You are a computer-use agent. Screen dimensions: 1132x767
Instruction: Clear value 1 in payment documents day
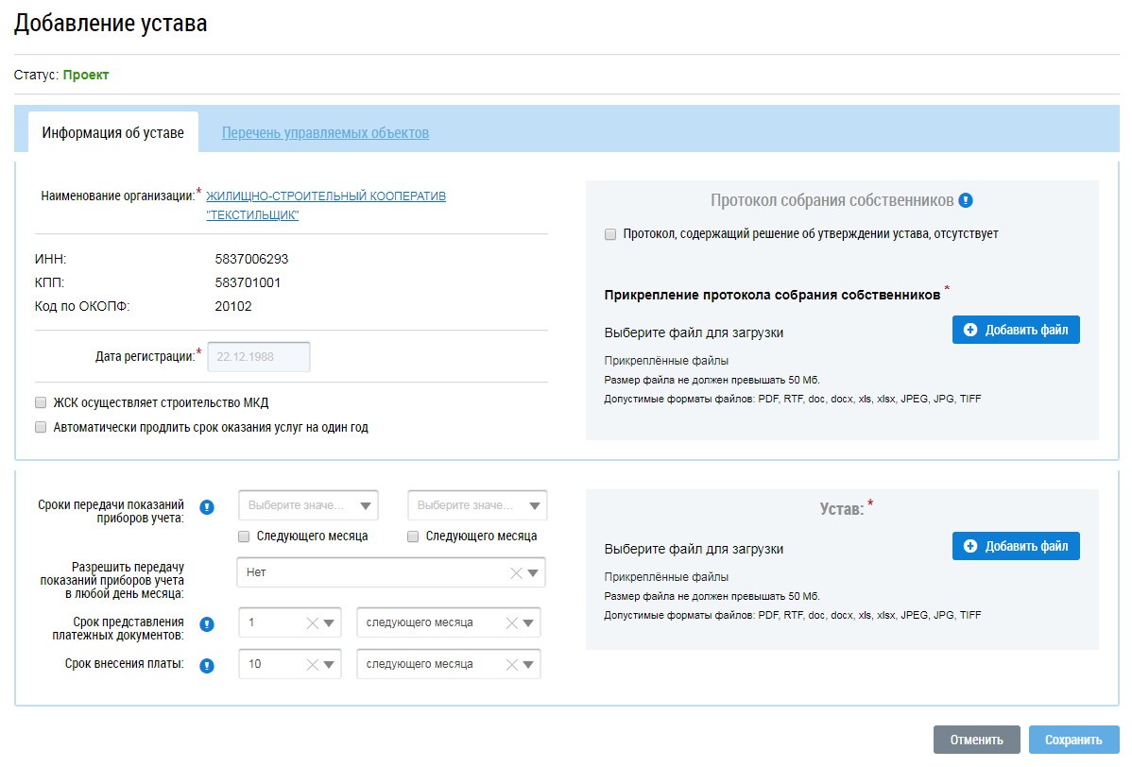312,623
